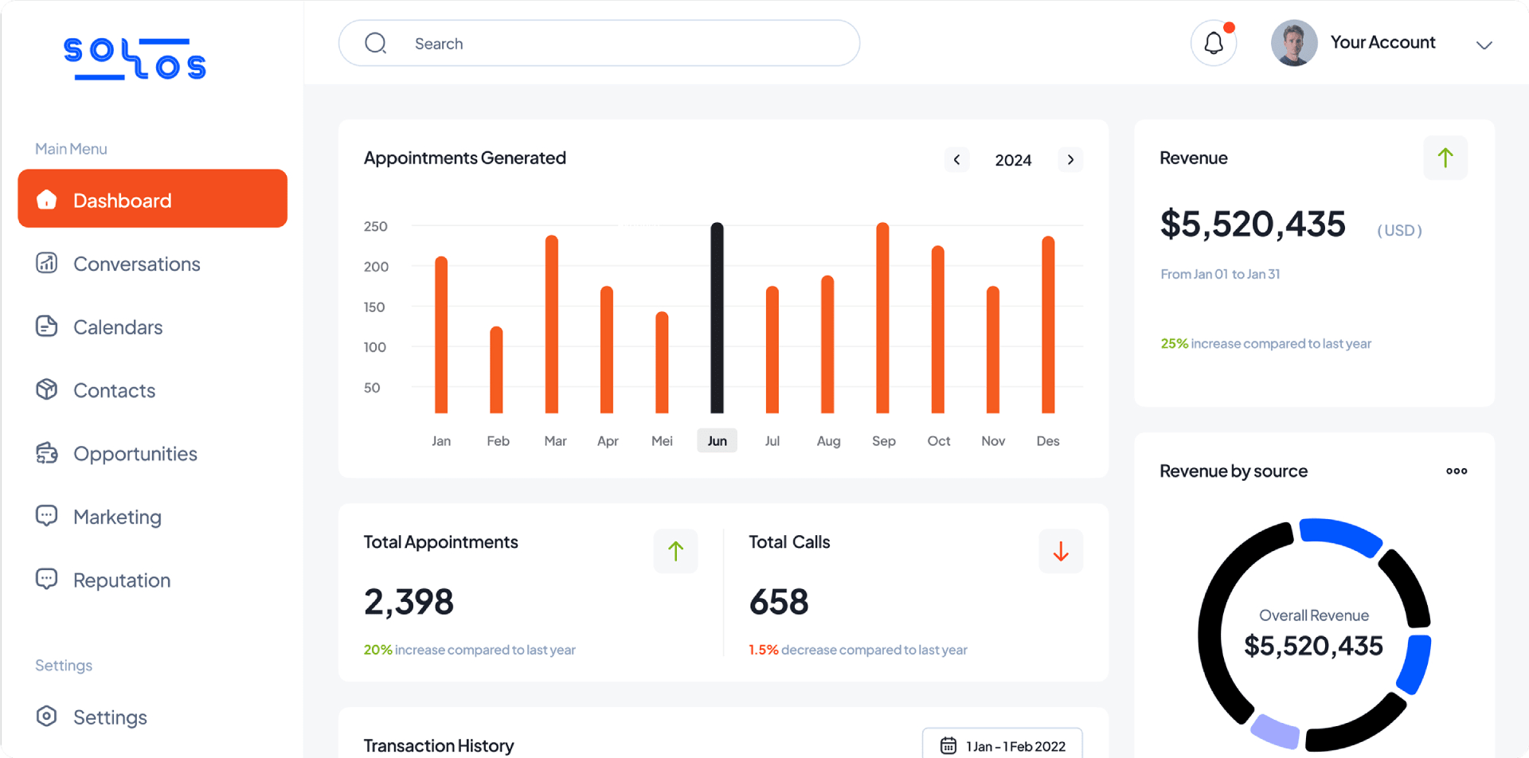This screenshot has width=1529, height=758.
Task: Select Opportunities in the sidebar
Action: pyautogui.click(x=135, y=453)
